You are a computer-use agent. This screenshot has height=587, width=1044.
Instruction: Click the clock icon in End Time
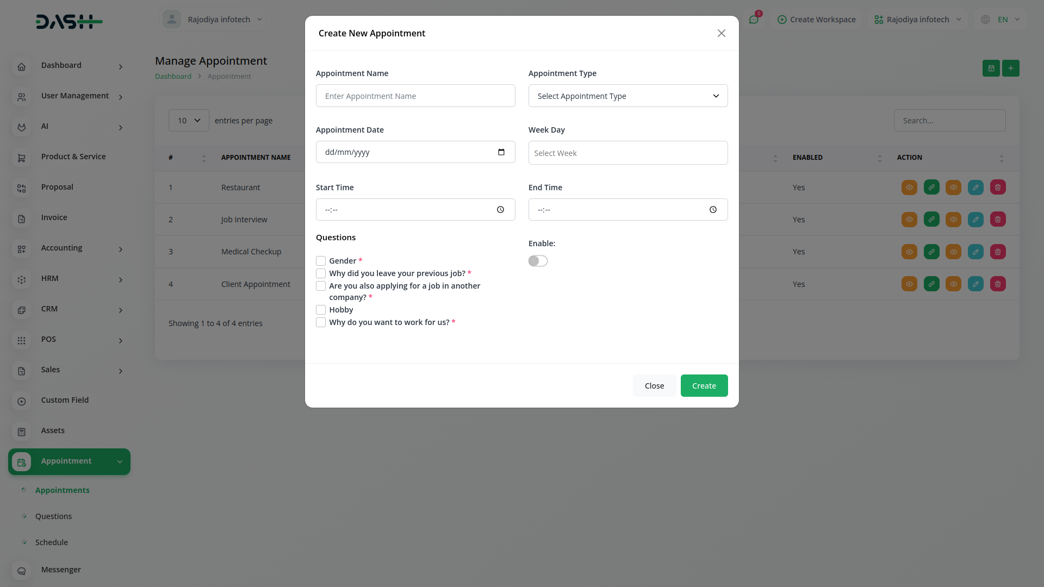[713, 210]
